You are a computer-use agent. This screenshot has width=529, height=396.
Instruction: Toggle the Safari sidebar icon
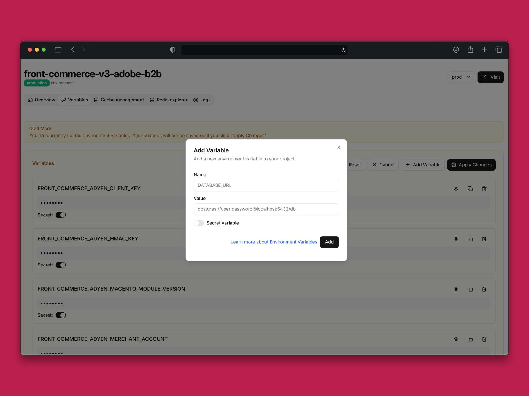click(58, 50)
